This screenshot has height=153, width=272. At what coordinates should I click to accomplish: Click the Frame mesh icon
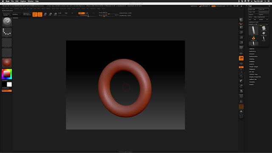point(241,76)
